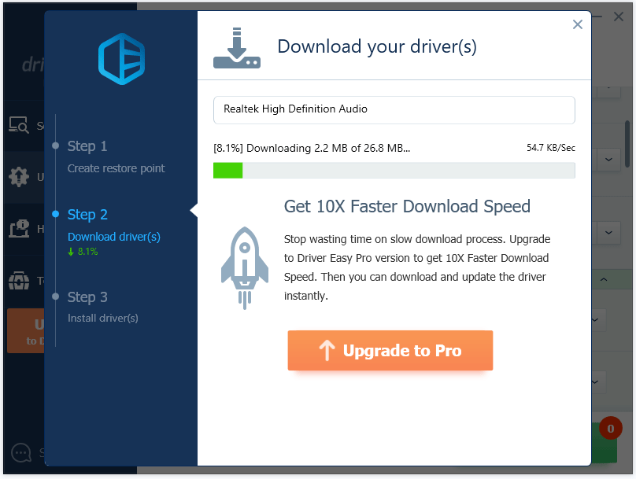The width and height of the screenshot is (636, 479).
Task: Select the Step 1 label
Action: 87,146
